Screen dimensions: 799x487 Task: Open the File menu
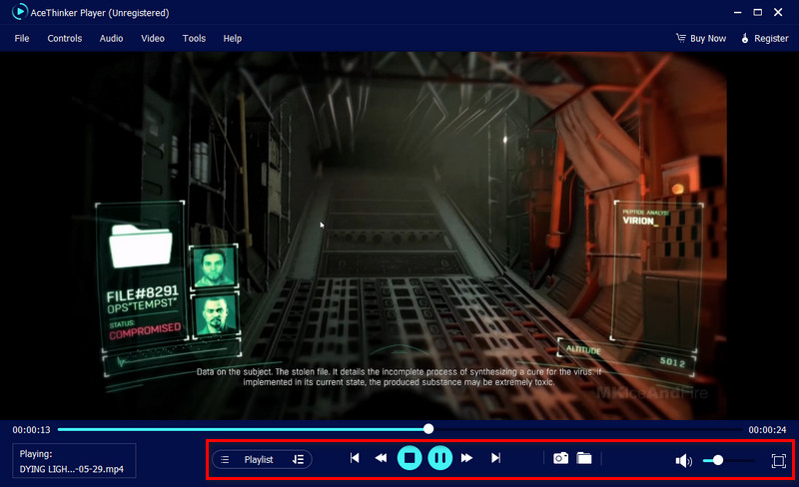(21, 38)
